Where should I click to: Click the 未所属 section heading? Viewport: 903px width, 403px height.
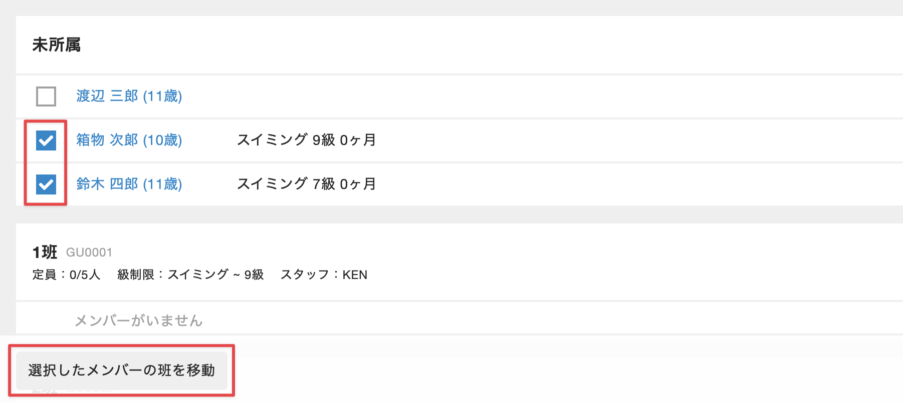pyautogui.click(x=56, y=45)
